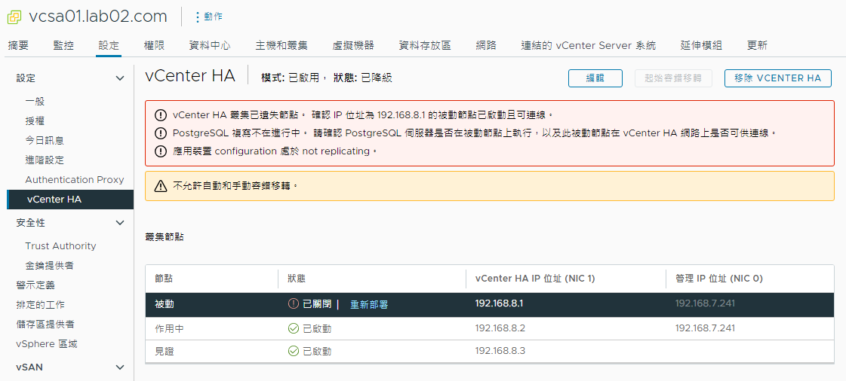Click the IP address 192.168.8.1 cell
The width and height of the screenshot is (846, 381).
[499, 303]
